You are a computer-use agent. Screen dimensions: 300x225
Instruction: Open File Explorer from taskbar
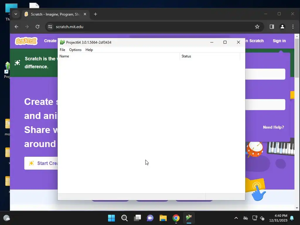click(x=163, y=218)
